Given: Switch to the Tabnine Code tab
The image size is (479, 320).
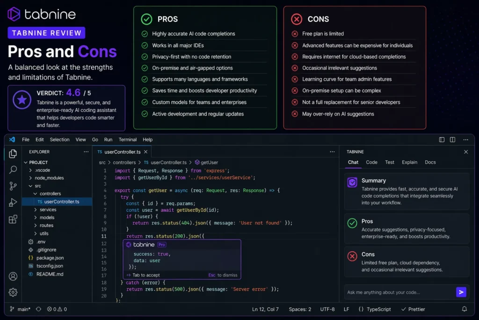Looking at the screenshot, I should (372, 162).
